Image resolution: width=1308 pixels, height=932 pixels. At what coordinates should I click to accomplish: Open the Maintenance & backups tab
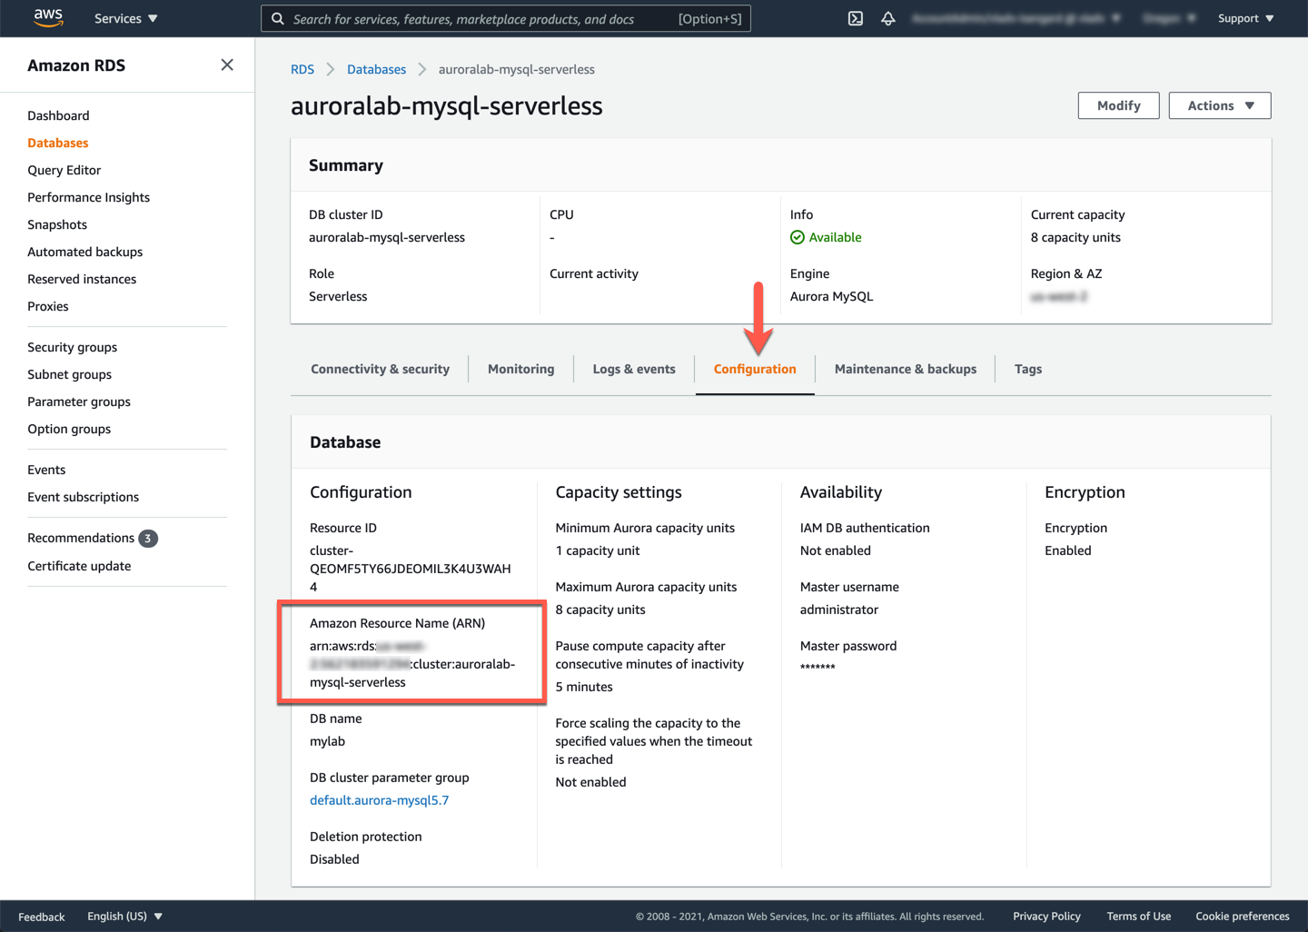click(905, 369)
